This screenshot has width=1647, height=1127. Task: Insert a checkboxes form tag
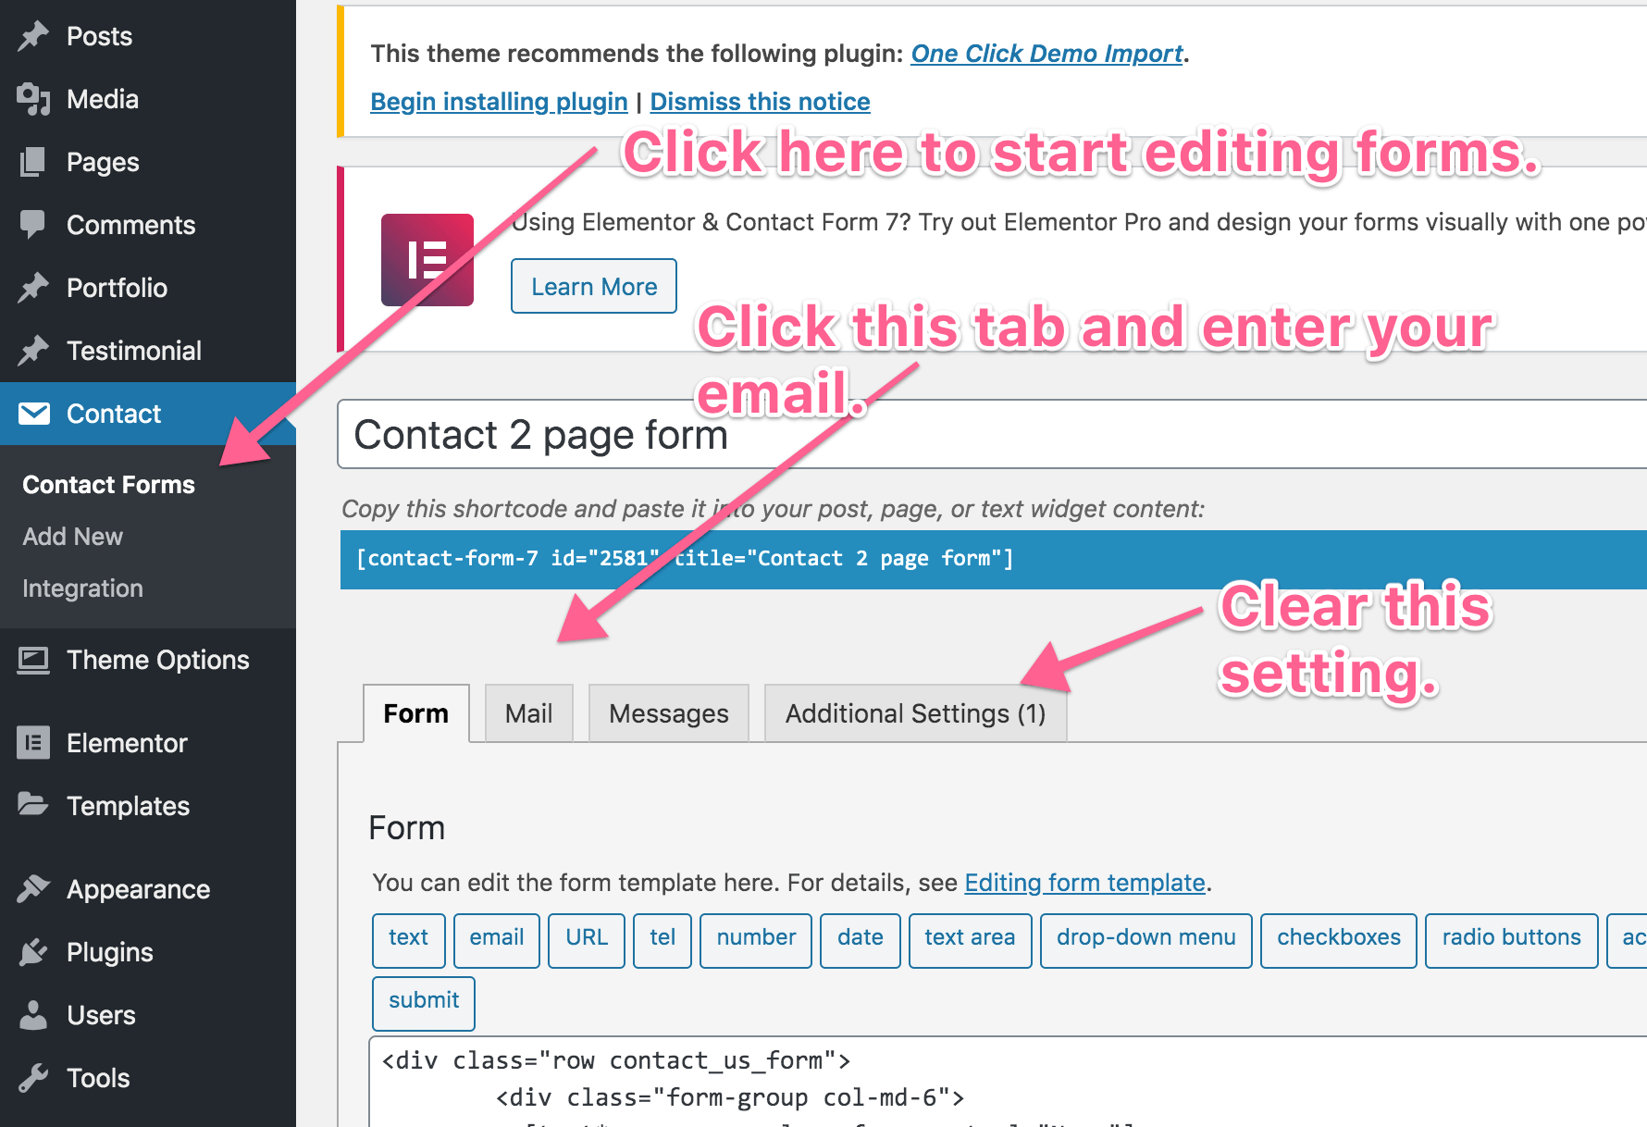1338,938
